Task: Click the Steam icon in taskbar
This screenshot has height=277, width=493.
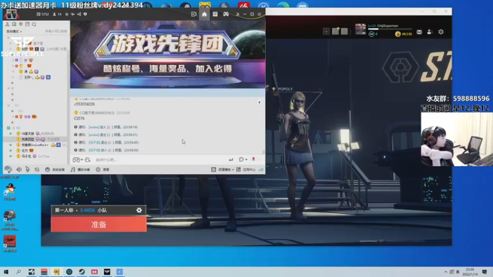Action: pos(82,271)
